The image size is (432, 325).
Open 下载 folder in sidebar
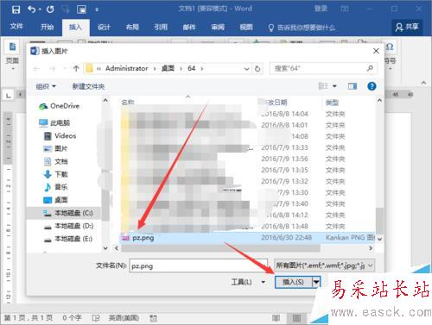click(55, 174)
